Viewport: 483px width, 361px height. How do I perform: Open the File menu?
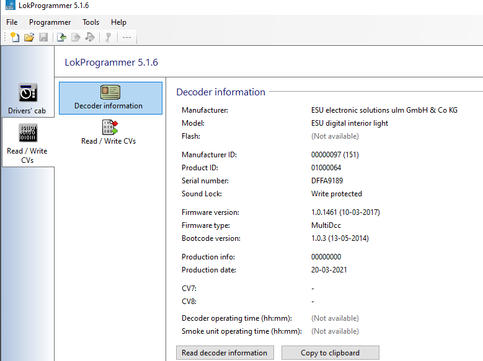[x=12, y=22]
